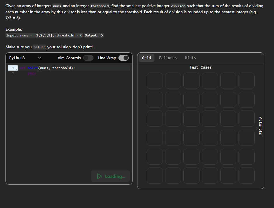Image resolution: width=274 pixels, height=208 pixels.
Task: Click the return code snippet in the instructions
Action: coord(39,47)
